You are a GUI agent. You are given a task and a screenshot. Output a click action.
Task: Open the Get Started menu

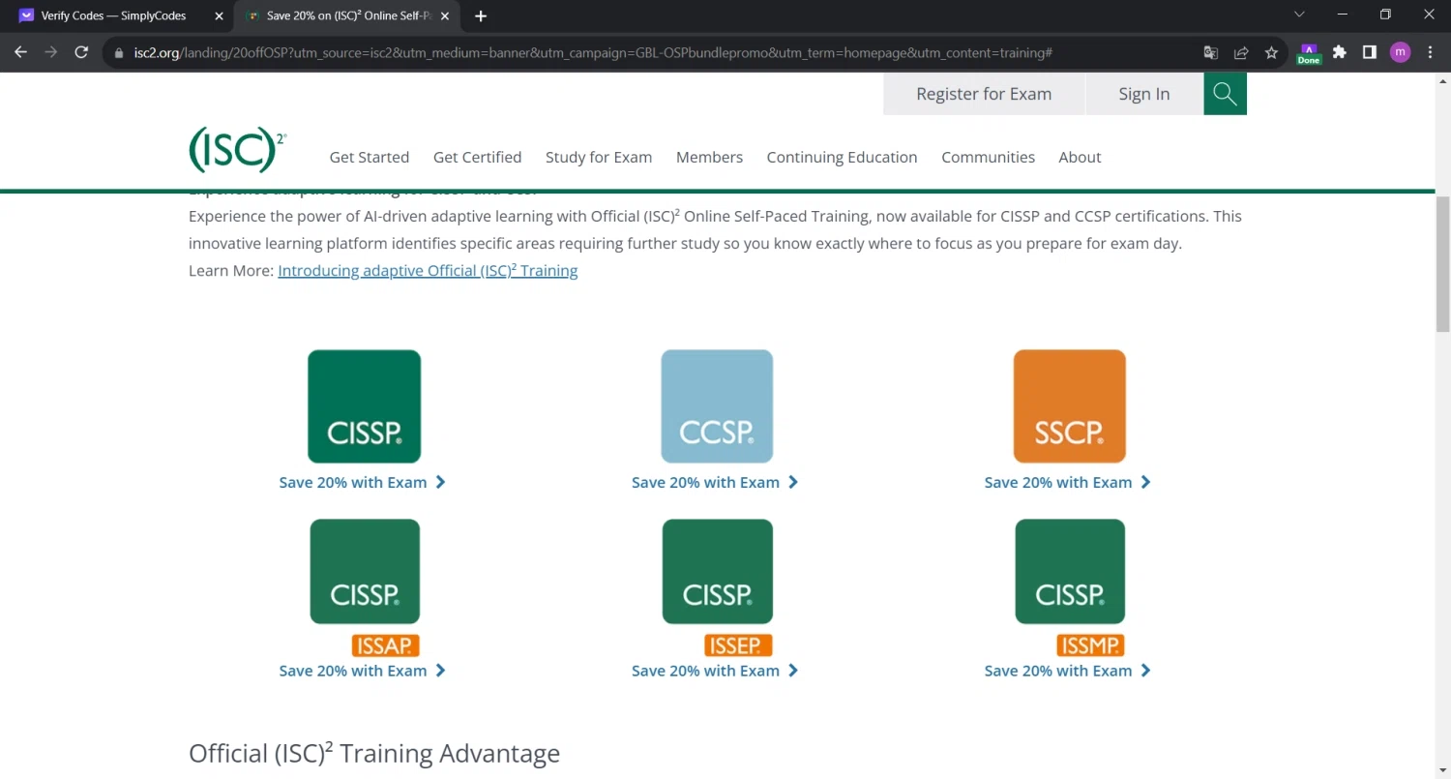370,157
